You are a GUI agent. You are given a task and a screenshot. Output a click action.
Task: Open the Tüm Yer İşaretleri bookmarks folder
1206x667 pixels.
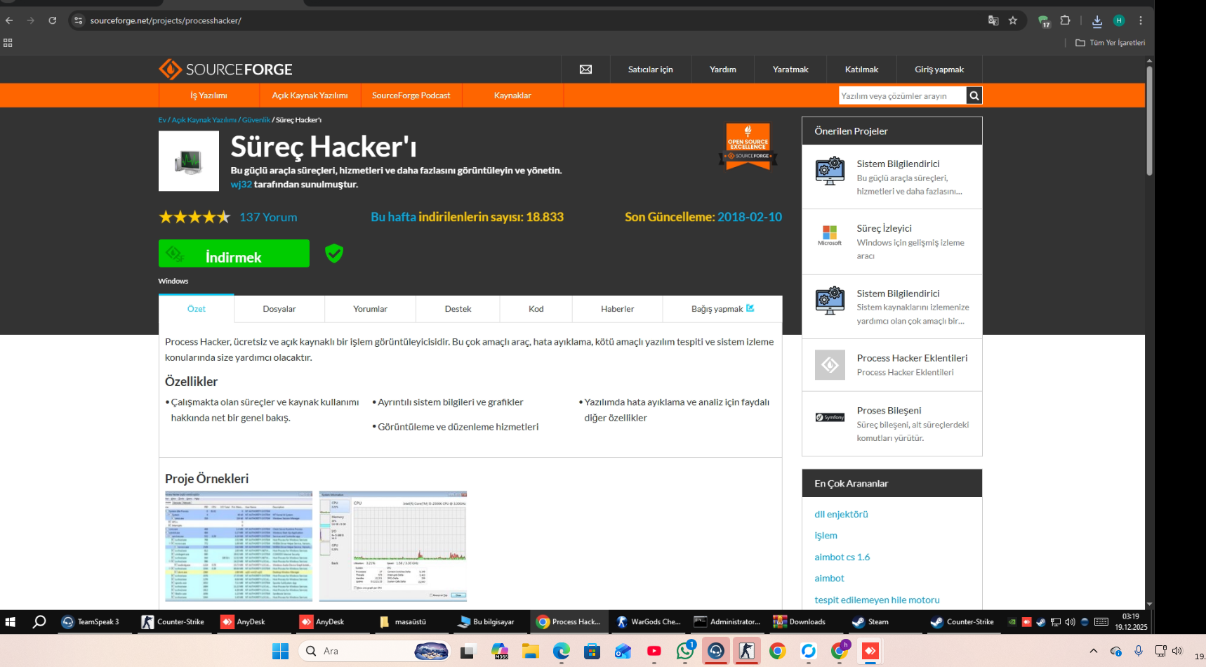(x=1111, y=43)
